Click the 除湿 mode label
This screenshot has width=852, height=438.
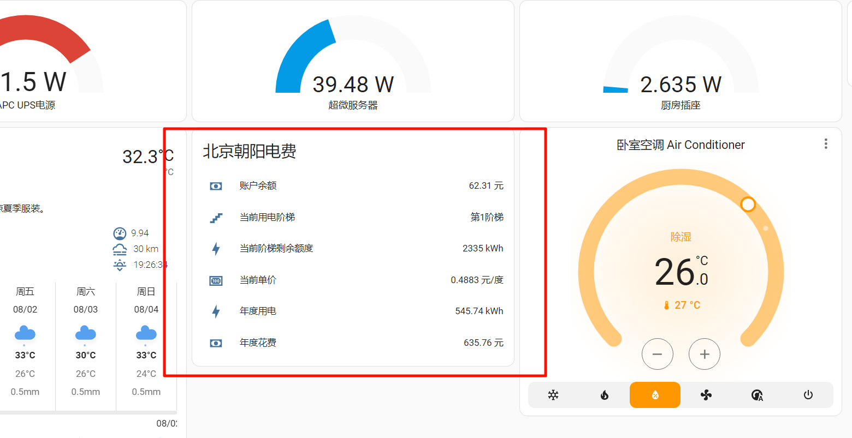point(681,237)
